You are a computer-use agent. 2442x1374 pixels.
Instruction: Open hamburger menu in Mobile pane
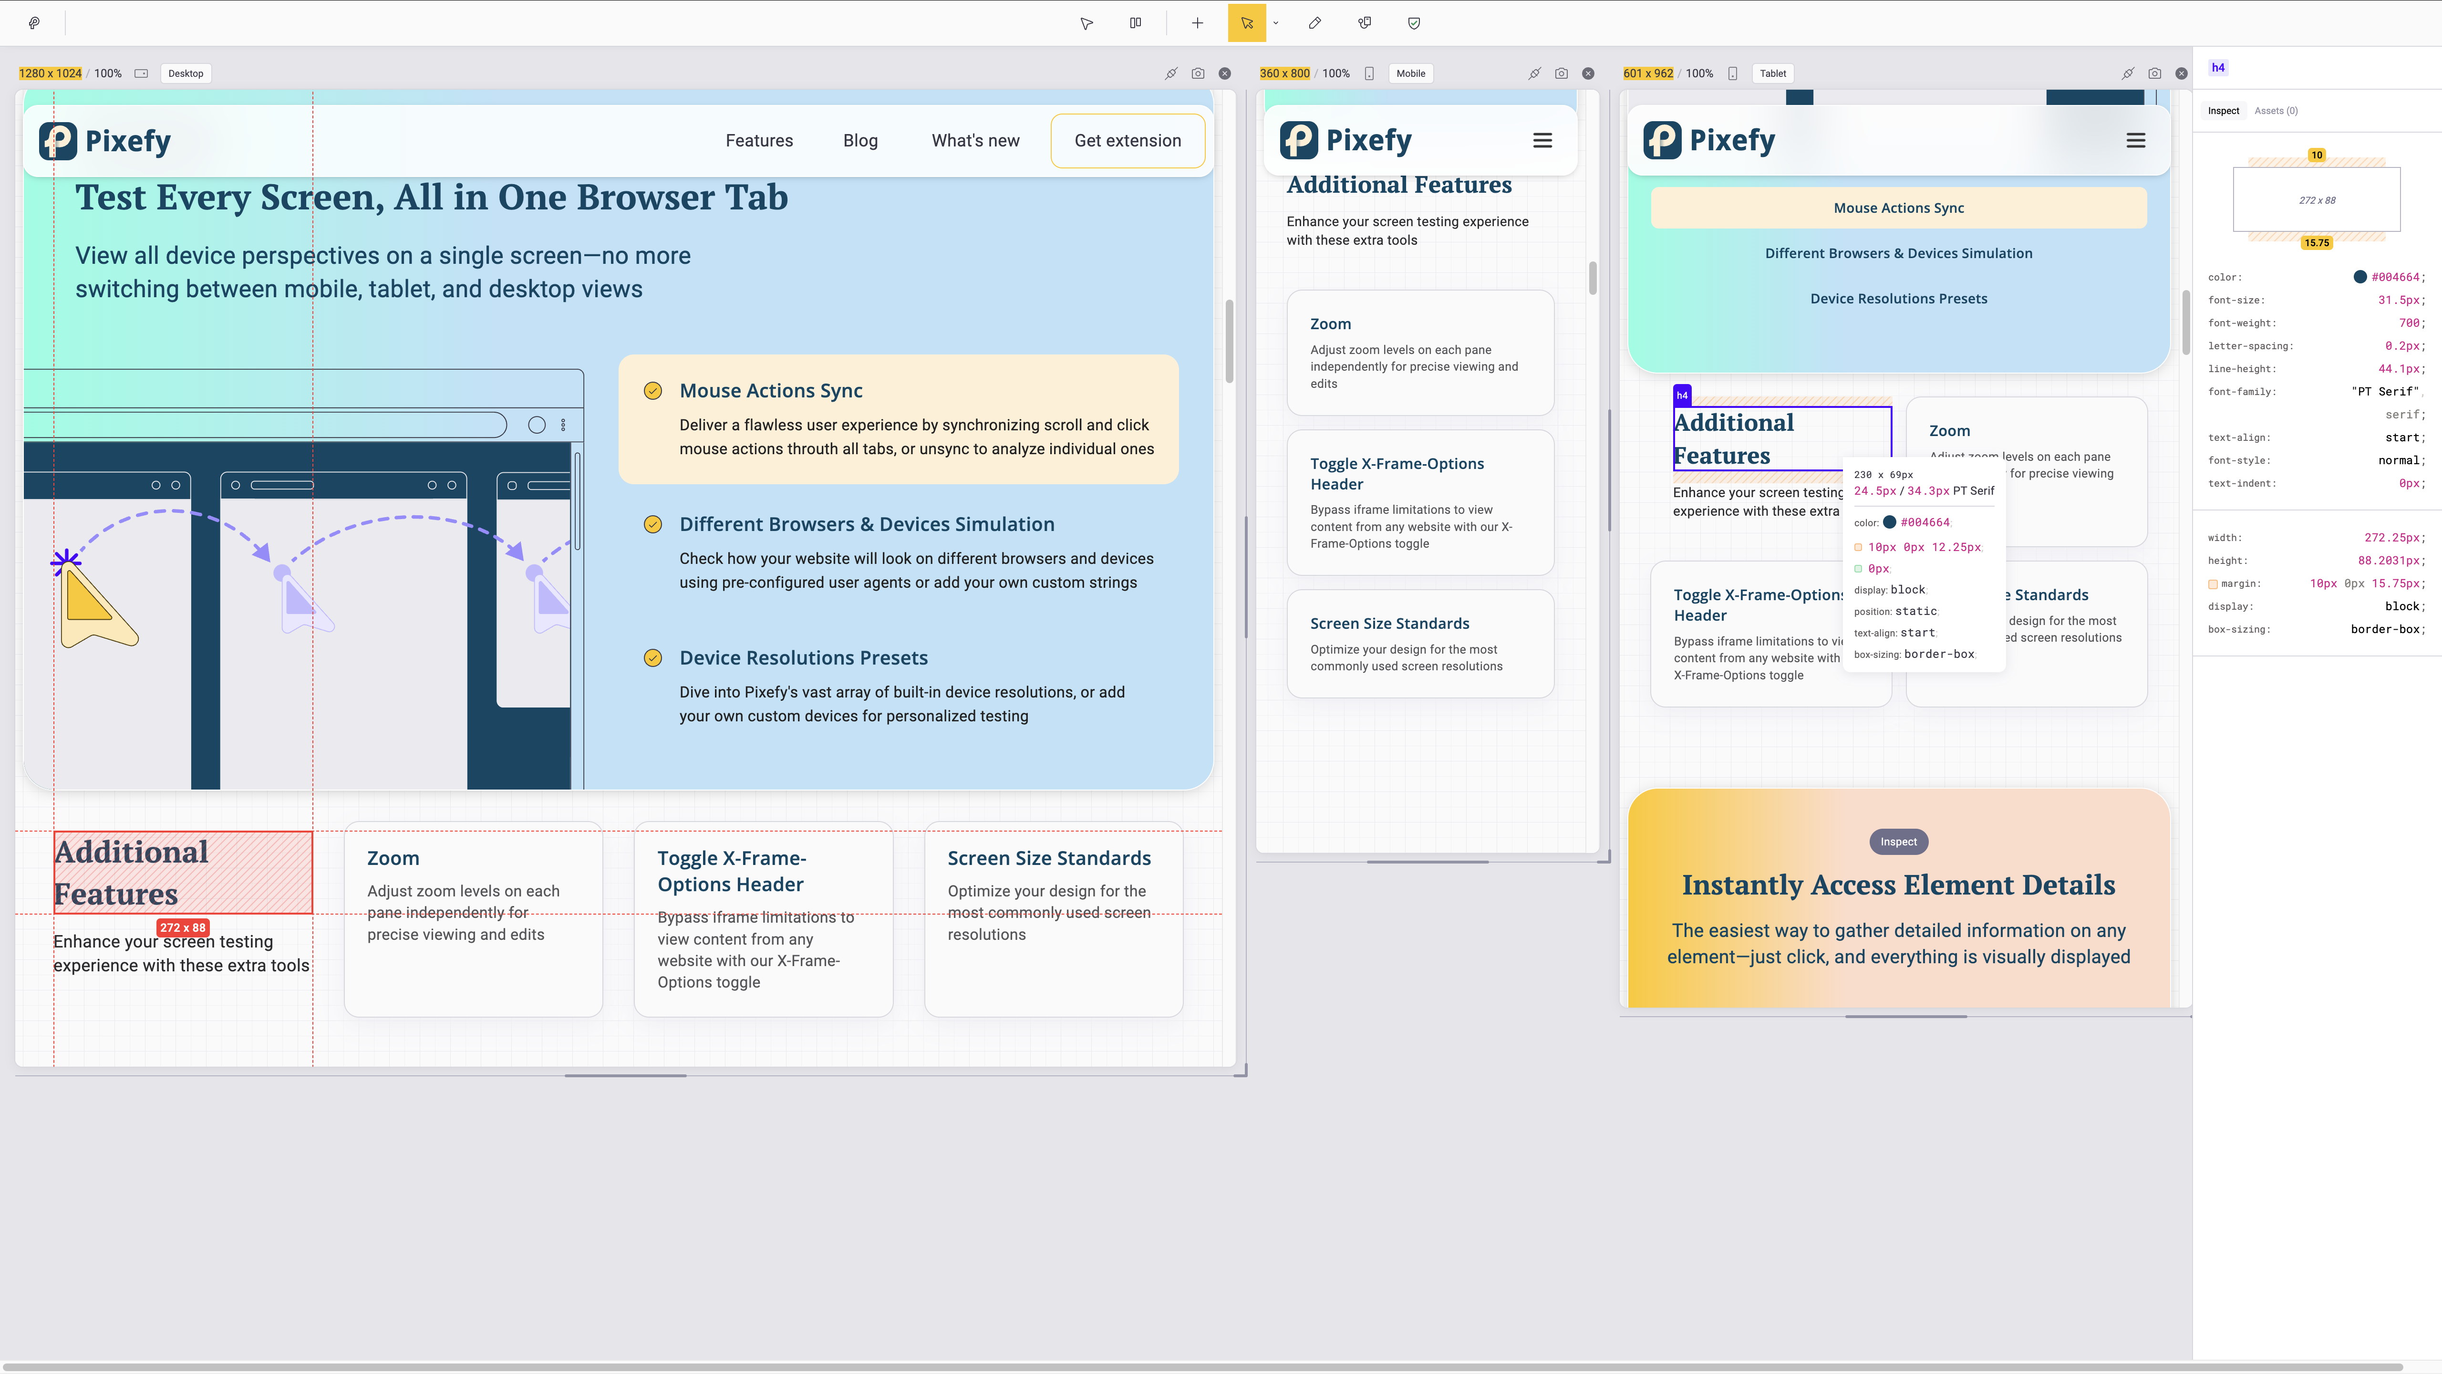(x=1542, y=140)
